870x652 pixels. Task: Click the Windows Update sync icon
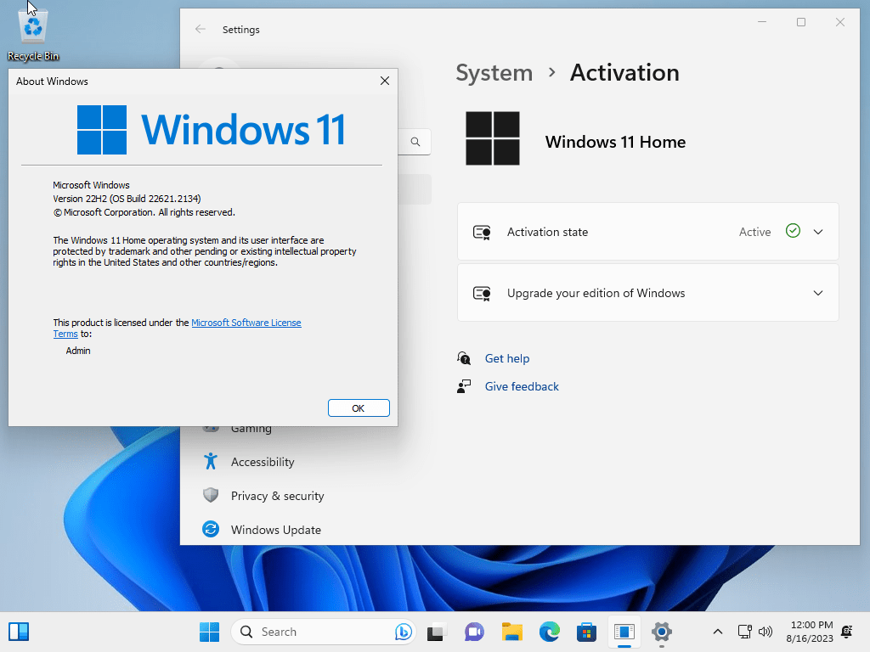pos(211,529)
